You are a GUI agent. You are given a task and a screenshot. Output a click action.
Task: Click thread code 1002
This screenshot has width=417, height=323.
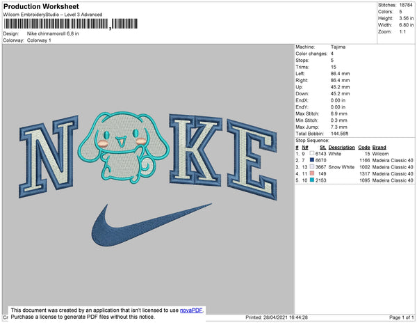(365, 167)
